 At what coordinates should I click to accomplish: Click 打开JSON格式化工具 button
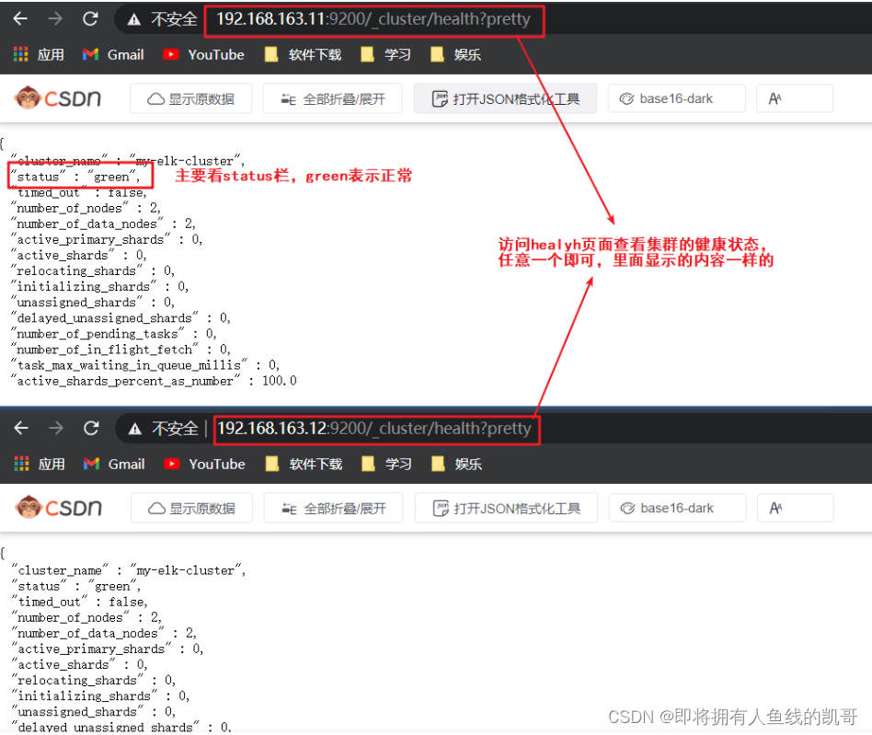pos(506,98)
